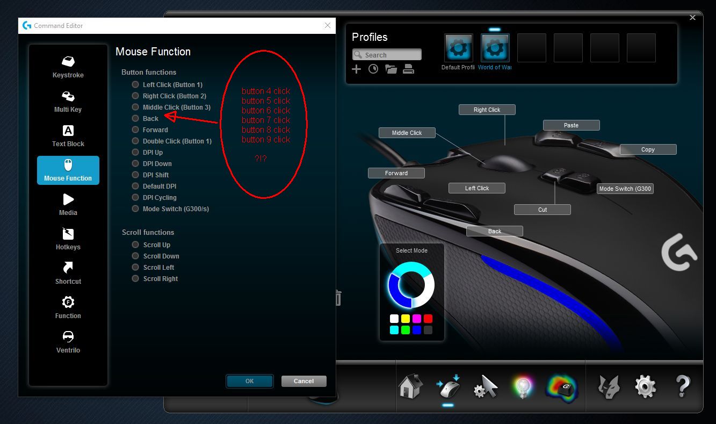
Task: Select the DPI Up radio
Action: pyautogui.click(x=135, y=152)
